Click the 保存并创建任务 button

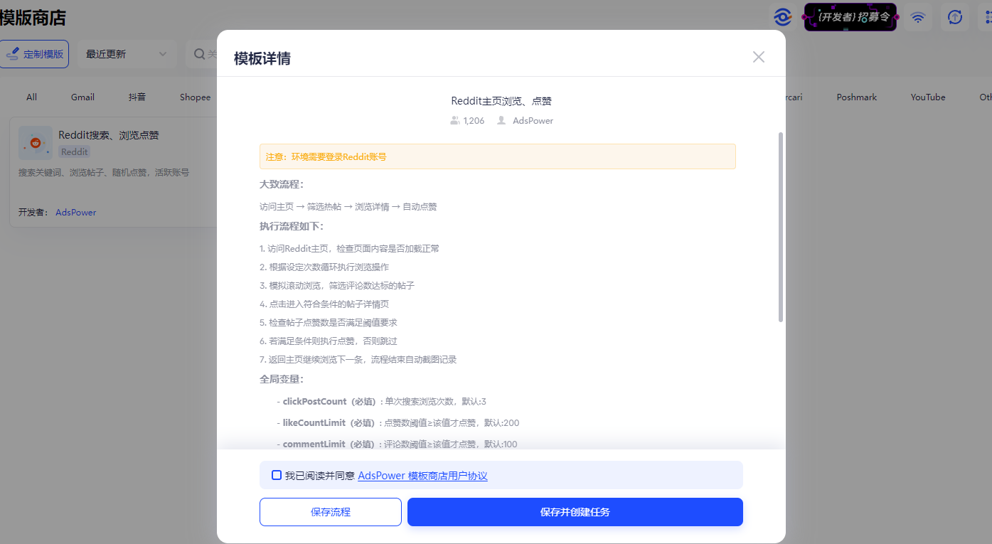click(x=575, y=512)
